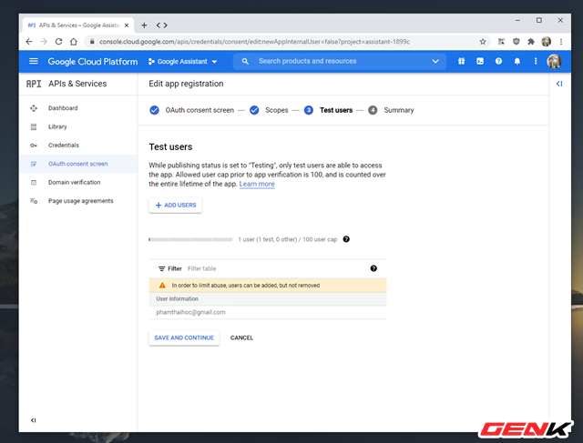Click the '1 user (1 test, 0 other)' text
This screenshot has height=443, width=583.
point(267,239)
